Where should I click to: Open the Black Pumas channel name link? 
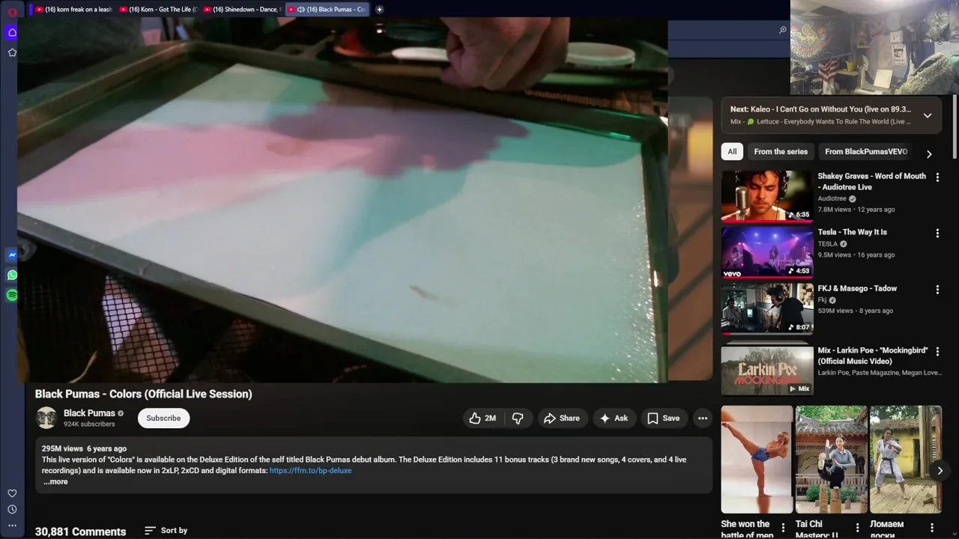coord(89,413)
